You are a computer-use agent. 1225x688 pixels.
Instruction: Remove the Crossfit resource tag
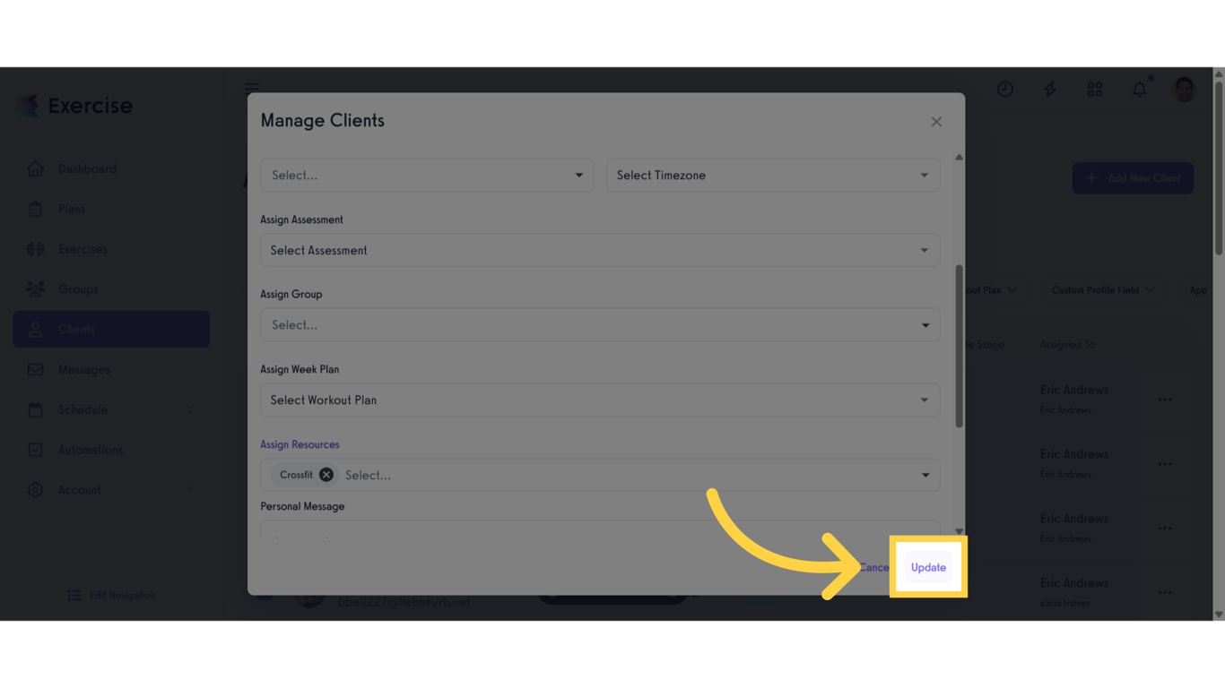pyautogui.click(x=326, y=475)
